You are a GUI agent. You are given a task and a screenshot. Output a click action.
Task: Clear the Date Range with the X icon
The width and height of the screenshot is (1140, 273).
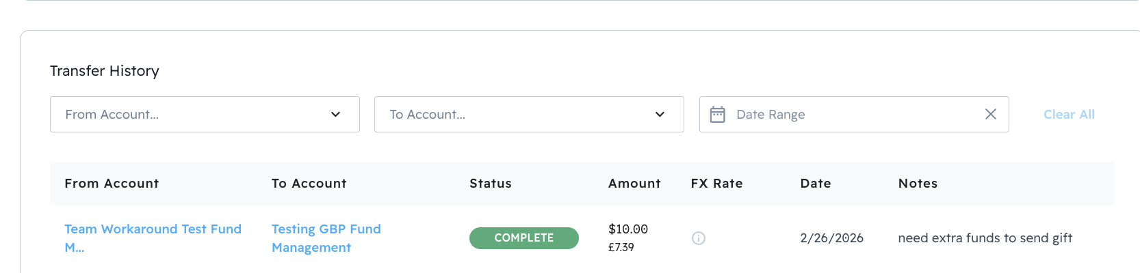990,115
